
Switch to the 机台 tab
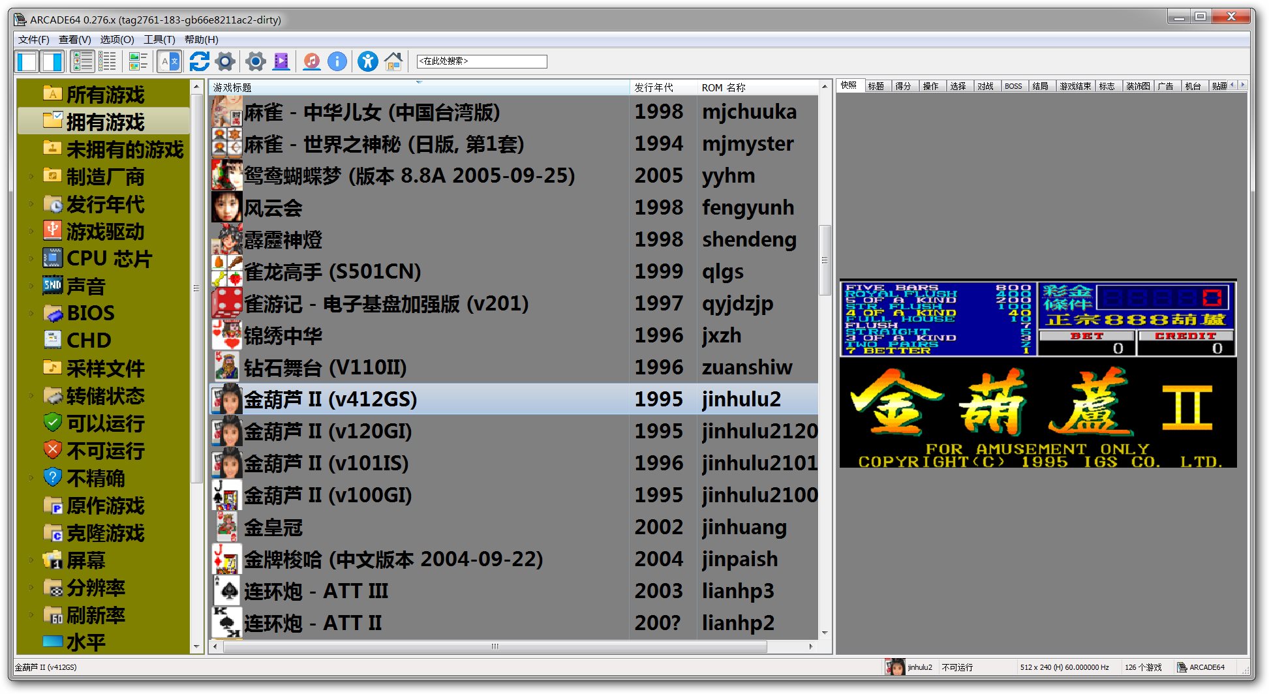pos(1193,86)
